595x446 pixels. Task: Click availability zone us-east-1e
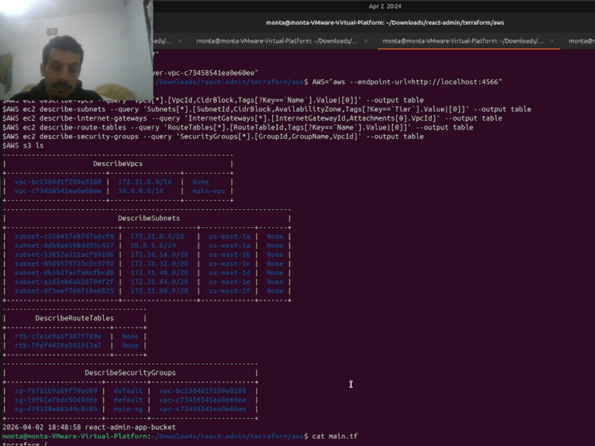pos(230,282)
